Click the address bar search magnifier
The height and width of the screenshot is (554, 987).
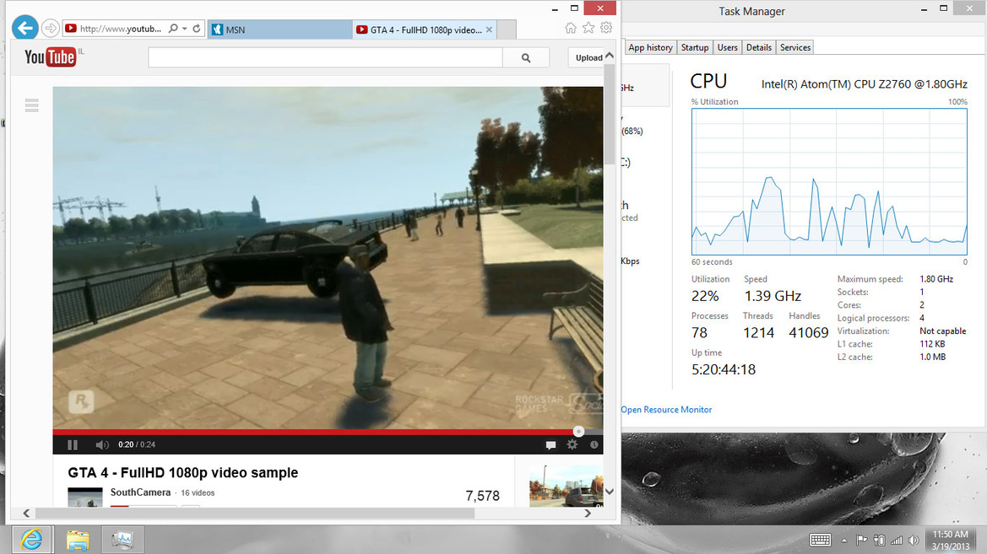(x=173, y=29)
